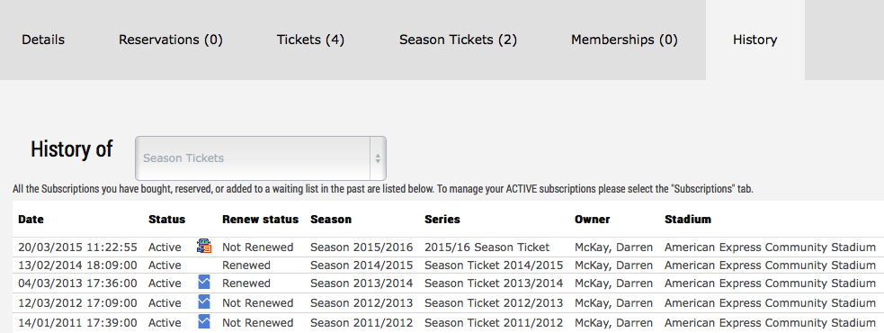Image resolution: width=884 pixels, height=333 pixels.
Task: Open the History of Season Tickets dropdown
Action: pos(261,158)
